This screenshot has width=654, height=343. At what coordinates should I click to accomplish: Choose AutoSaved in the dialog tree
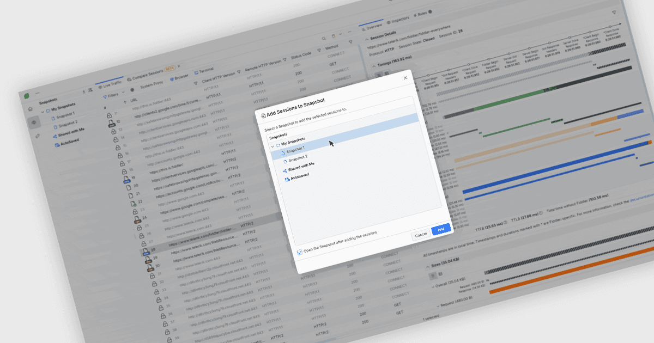tap(300, 177)
